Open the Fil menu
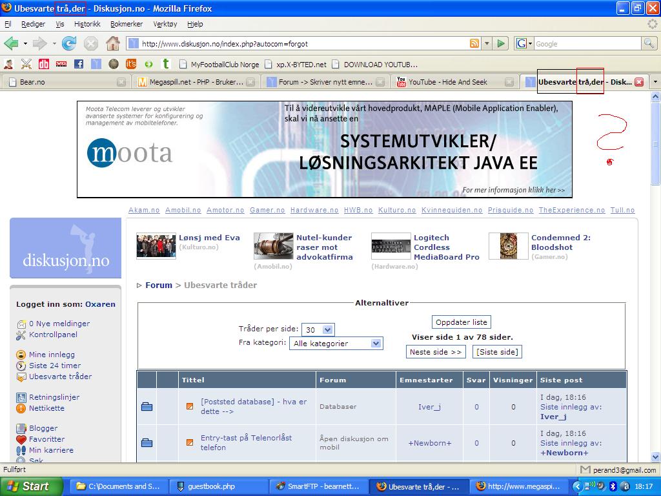Screen dimensions: 661x496 point(8,24)
